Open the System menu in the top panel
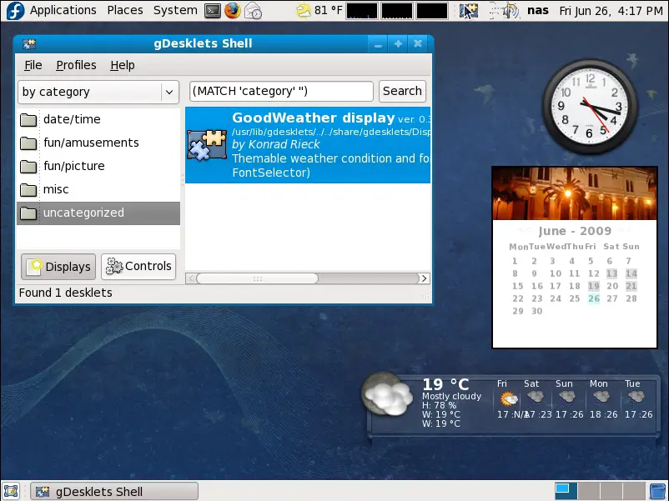Screen dimensions: 669x501 coord(174,10)
